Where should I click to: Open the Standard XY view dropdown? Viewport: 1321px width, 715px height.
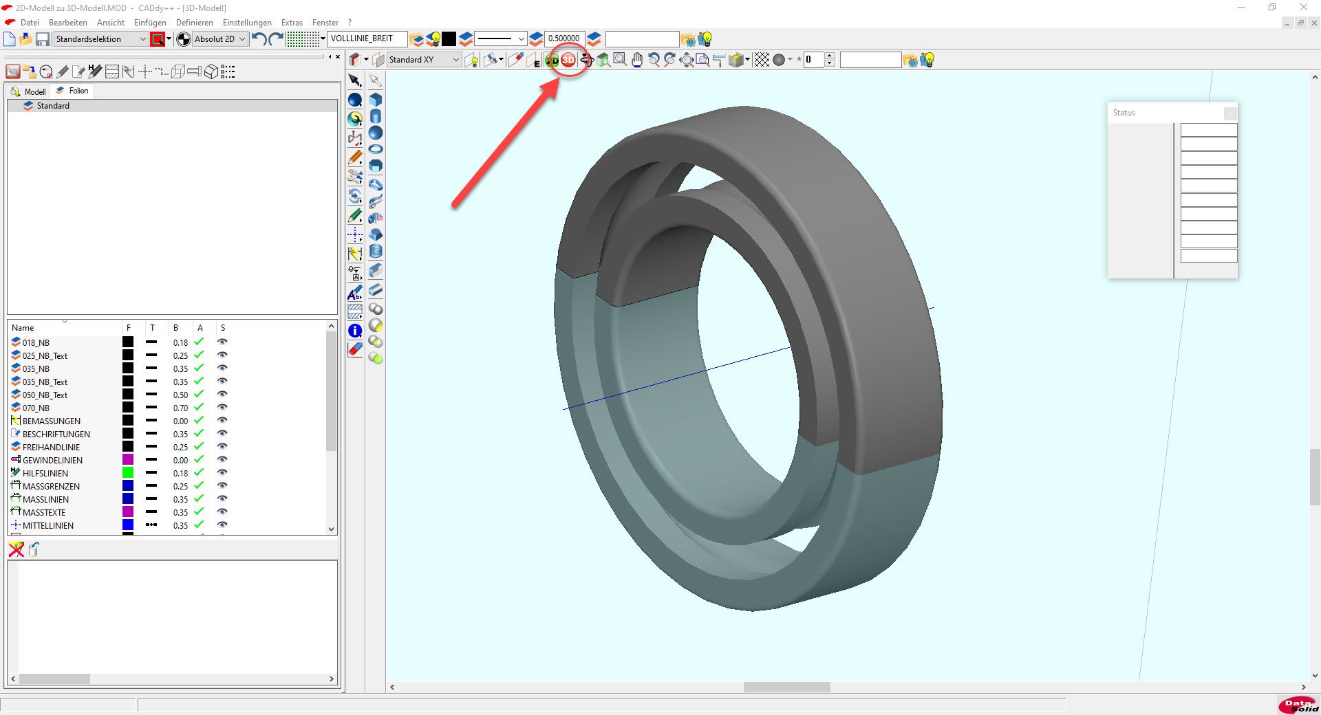pos(455,60)
